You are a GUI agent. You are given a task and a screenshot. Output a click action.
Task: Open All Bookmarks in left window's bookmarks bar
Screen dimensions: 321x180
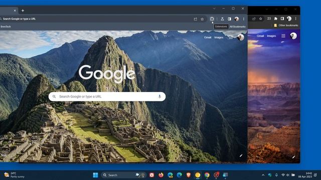click(x=237, y=26)
